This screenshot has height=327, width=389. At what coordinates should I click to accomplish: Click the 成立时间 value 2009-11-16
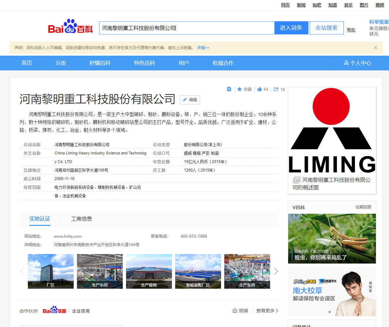64,178
